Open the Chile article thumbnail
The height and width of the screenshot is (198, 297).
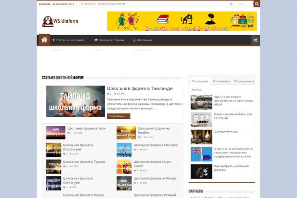[x=55, y=133]
